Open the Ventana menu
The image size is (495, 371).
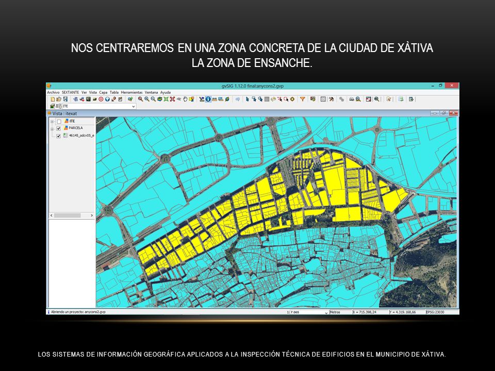(151, 92)
